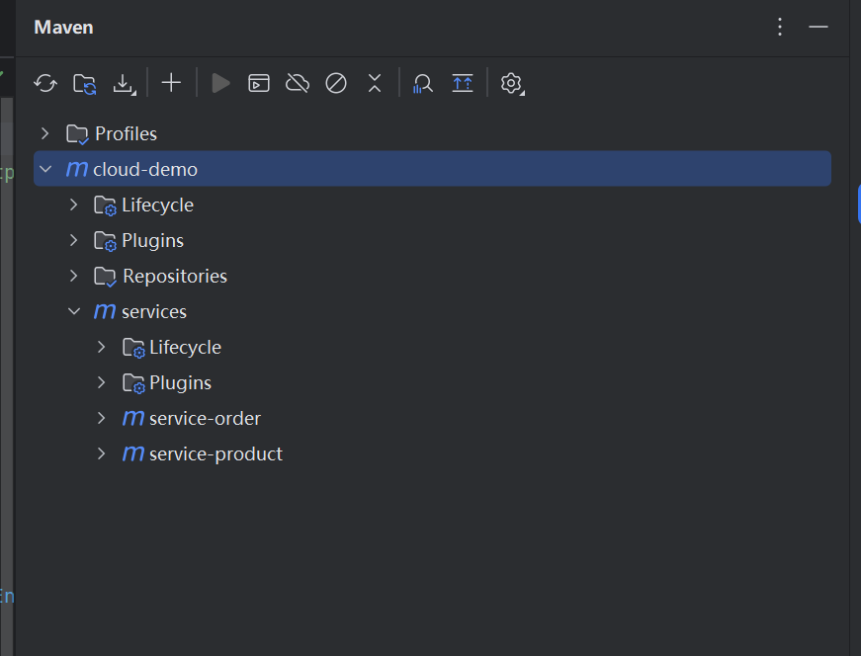Open Execute Maven Goal dialog

pyautogui.click(x=259, y=83)
